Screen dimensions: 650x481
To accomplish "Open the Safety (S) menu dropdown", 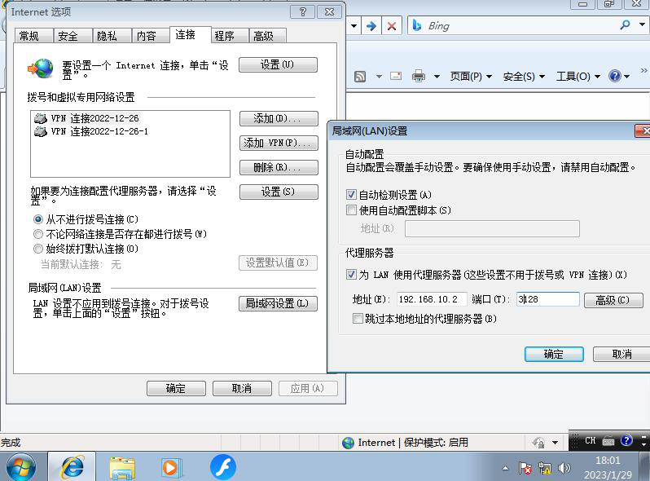I will [524, 77].
